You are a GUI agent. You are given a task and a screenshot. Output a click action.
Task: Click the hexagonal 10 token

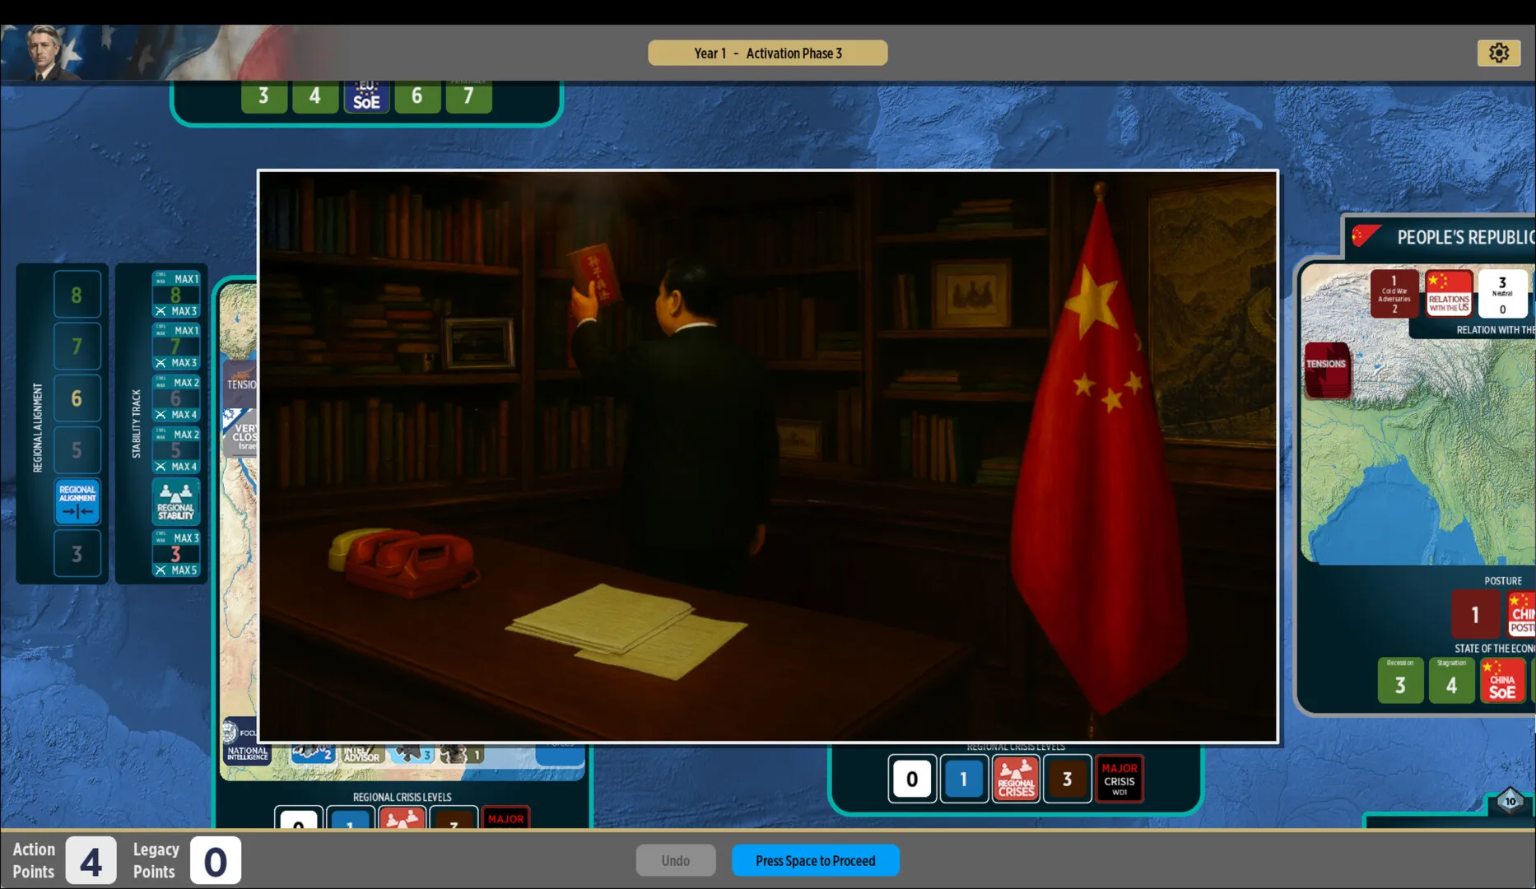click(1510, 801)
